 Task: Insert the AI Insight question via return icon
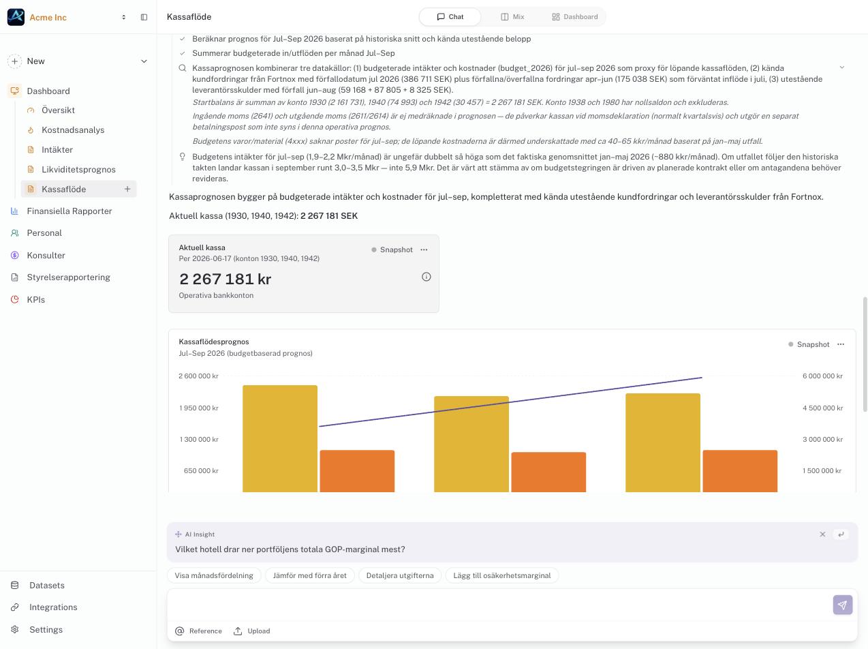pyautogui.click(x=841, y=534)
